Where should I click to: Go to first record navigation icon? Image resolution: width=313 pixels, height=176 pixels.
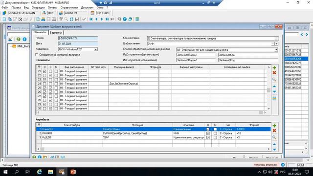pyautogui.click(x=91, y=19)
